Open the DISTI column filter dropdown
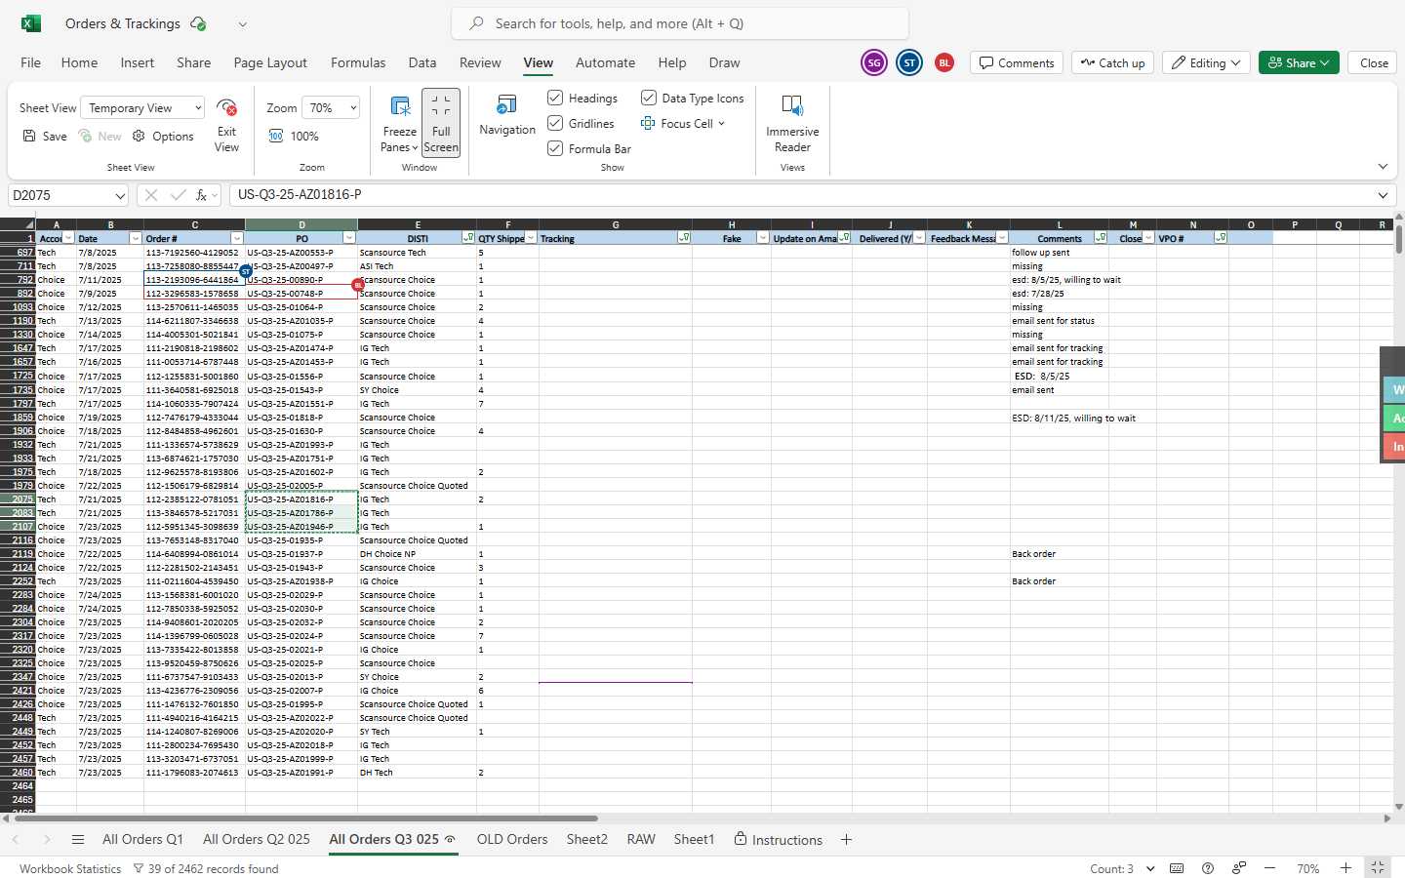Viewport: 1405px width, 878px height. coord(467,238)
